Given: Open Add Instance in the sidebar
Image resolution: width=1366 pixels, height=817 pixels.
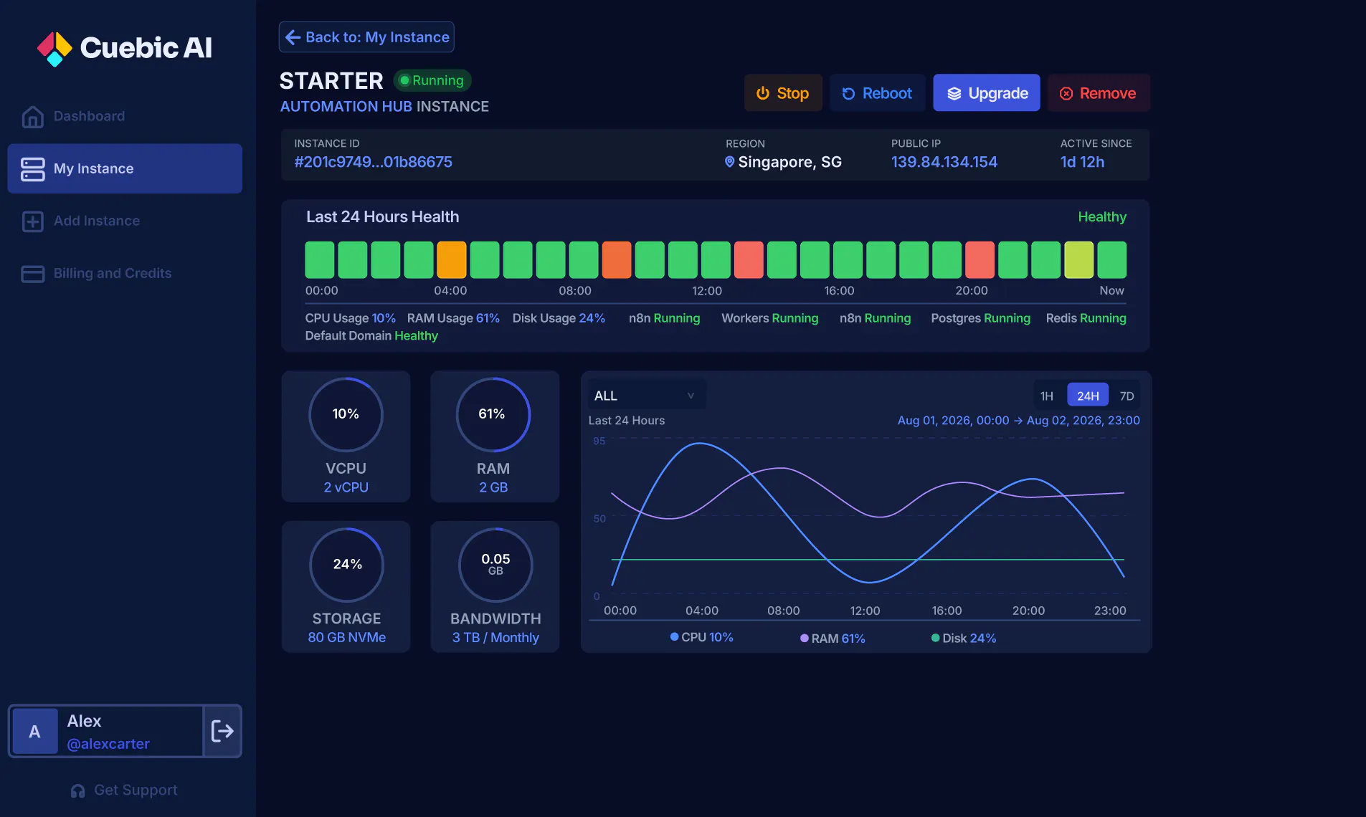Looking at the screenshot, I should pyautogui.click(x=125, y=221).
